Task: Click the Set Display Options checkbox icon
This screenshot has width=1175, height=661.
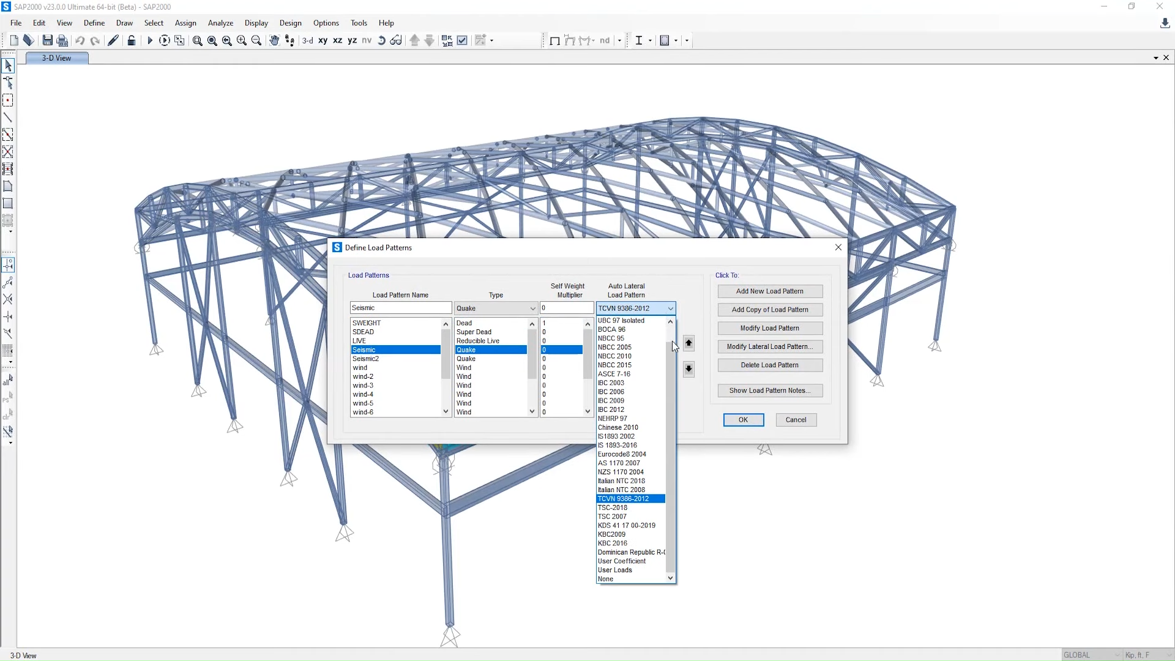Action: (x=462, y=40)
